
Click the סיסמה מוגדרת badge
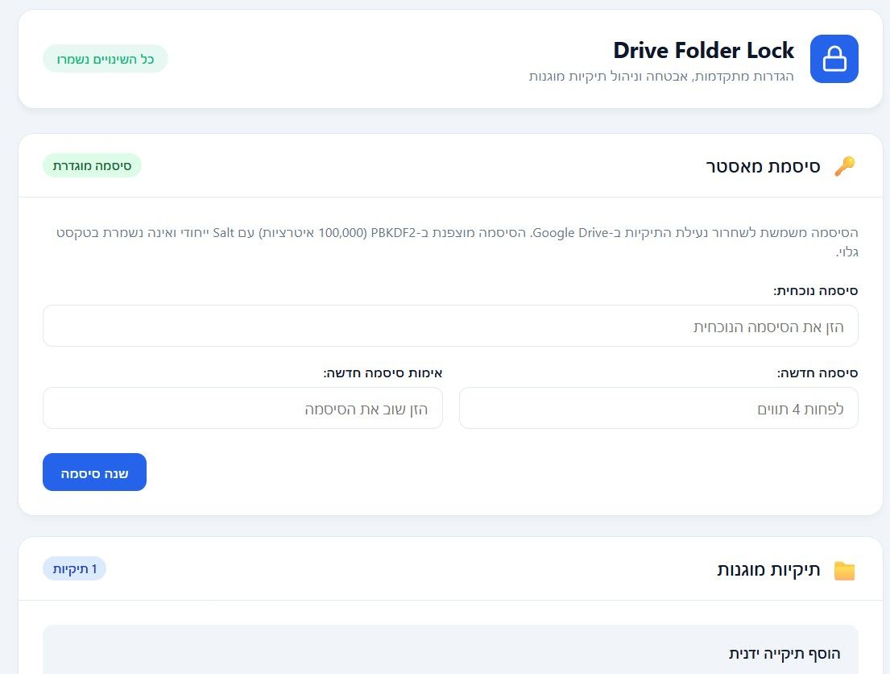click(x=92, y=165)
